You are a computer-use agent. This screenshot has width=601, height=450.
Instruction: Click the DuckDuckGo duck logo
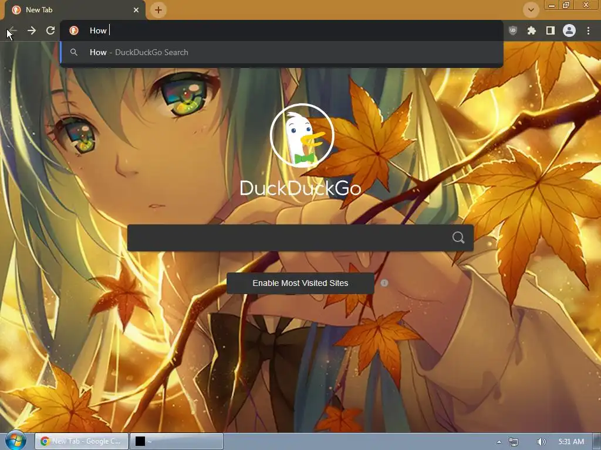click(x=302, y=135)
